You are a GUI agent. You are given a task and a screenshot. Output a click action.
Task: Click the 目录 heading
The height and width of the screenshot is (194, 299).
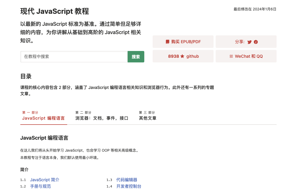click(26, 76)
